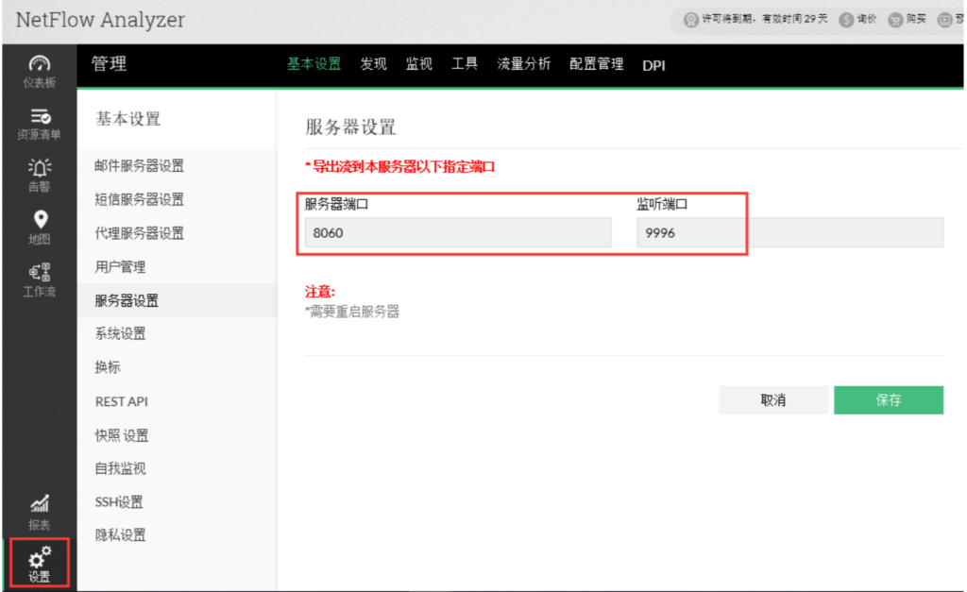Viewport: 967px width, 592px height.
Task: Switch to the 流量分析 tab
Action: (x=523, y=64)
